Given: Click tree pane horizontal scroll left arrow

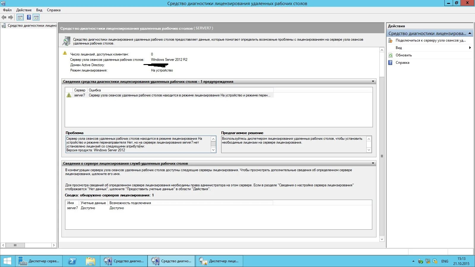Looking at the screenshot, I should (x=3, y=245).
